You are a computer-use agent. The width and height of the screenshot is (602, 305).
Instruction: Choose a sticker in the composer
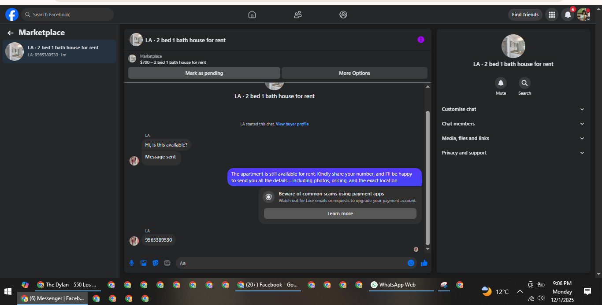155,263
